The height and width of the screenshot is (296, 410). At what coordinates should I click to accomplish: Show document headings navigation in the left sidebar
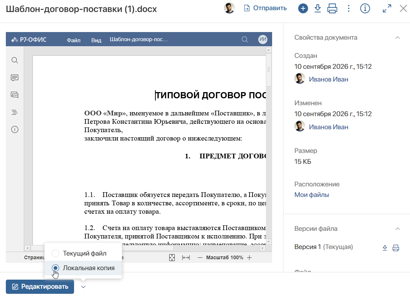point(15,112)
